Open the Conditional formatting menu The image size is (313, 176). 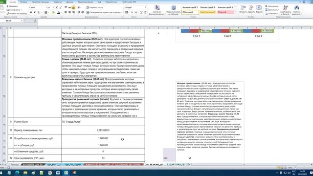coord(157,10)
